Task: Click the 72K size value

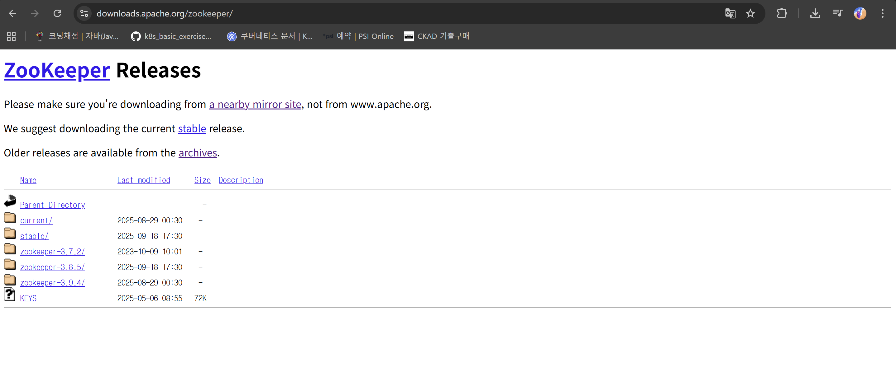Action: point(200,299)
